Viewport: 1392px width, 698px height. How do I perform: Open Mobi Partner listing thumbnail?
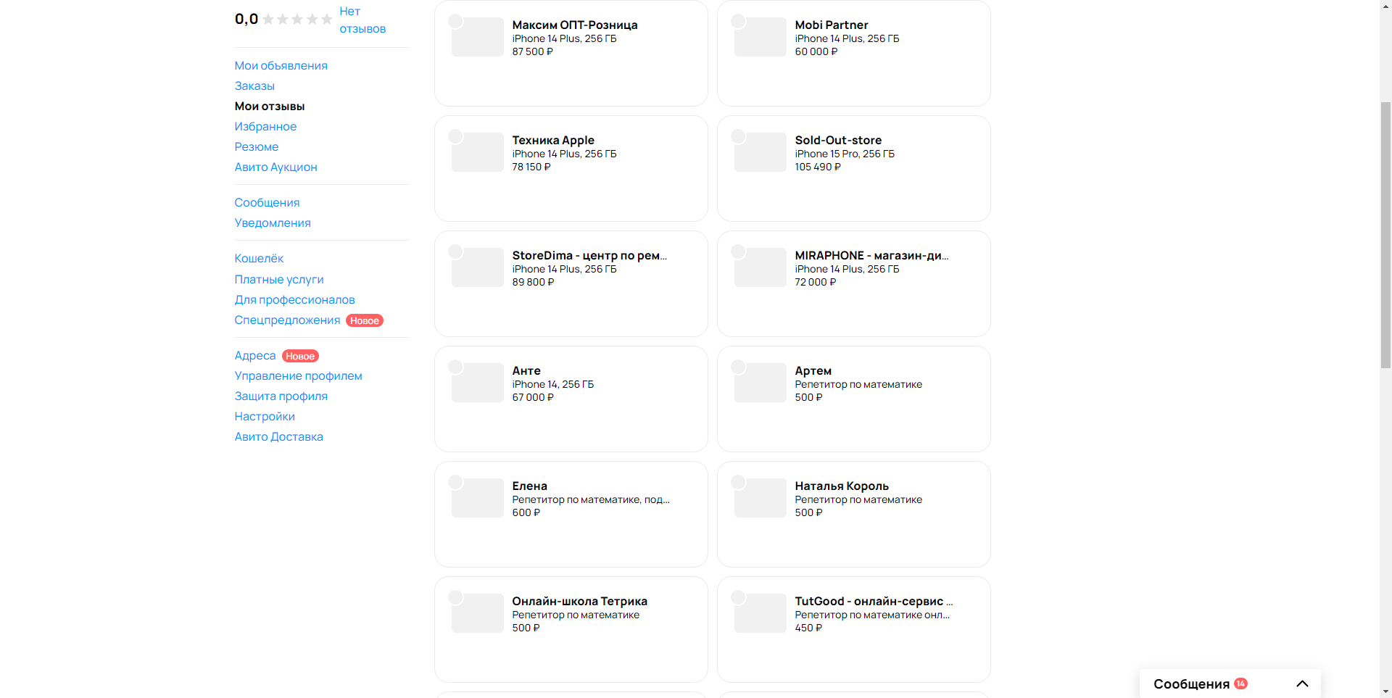coord(761,37)
